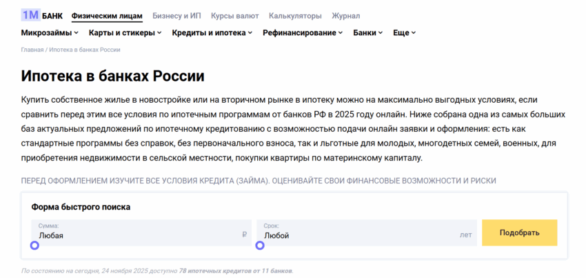Click the 1M БАНК logo
586x278 pixels.
tap(42, 15)
